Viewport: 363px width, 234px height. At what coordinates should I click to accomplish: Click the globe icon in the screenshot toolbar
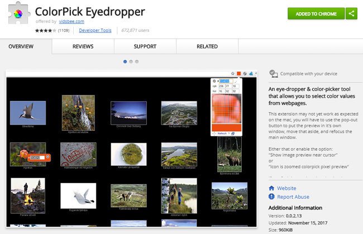245,74
